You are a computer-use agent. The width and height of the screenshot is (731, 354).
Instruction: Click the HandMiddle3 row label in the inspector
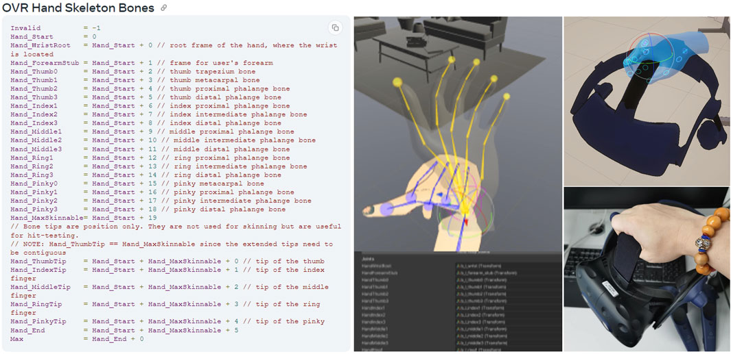[x=375, y=343]
